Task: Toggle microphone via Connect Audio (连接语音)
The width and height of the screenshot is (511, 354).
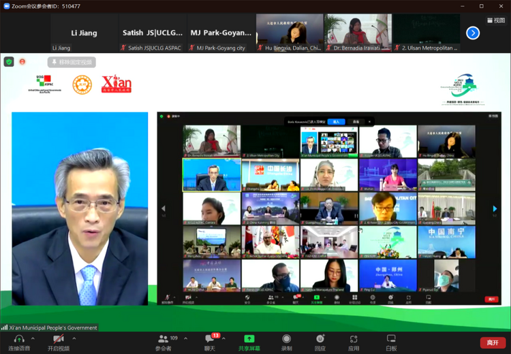Action: click(19, 341)
